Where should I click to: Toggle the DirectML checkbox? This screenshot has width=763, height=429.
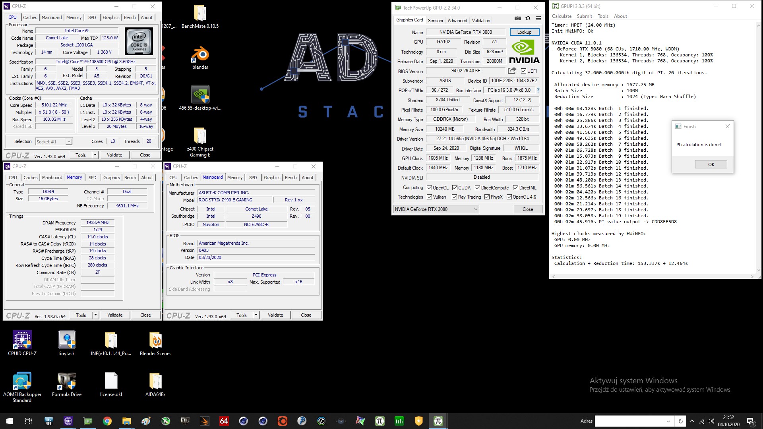pyautogui.click(x=515, y=188)
